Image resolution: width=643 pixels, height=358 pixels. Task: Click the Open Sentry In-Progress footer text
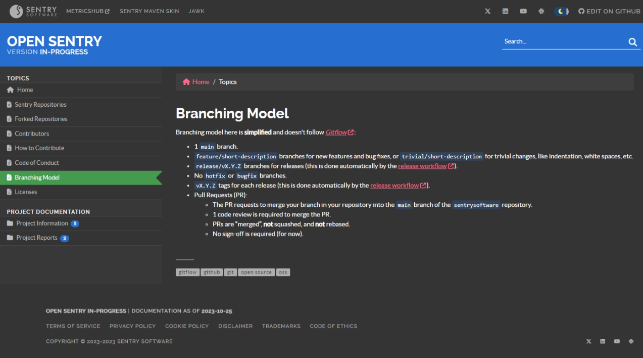(86, 311)
